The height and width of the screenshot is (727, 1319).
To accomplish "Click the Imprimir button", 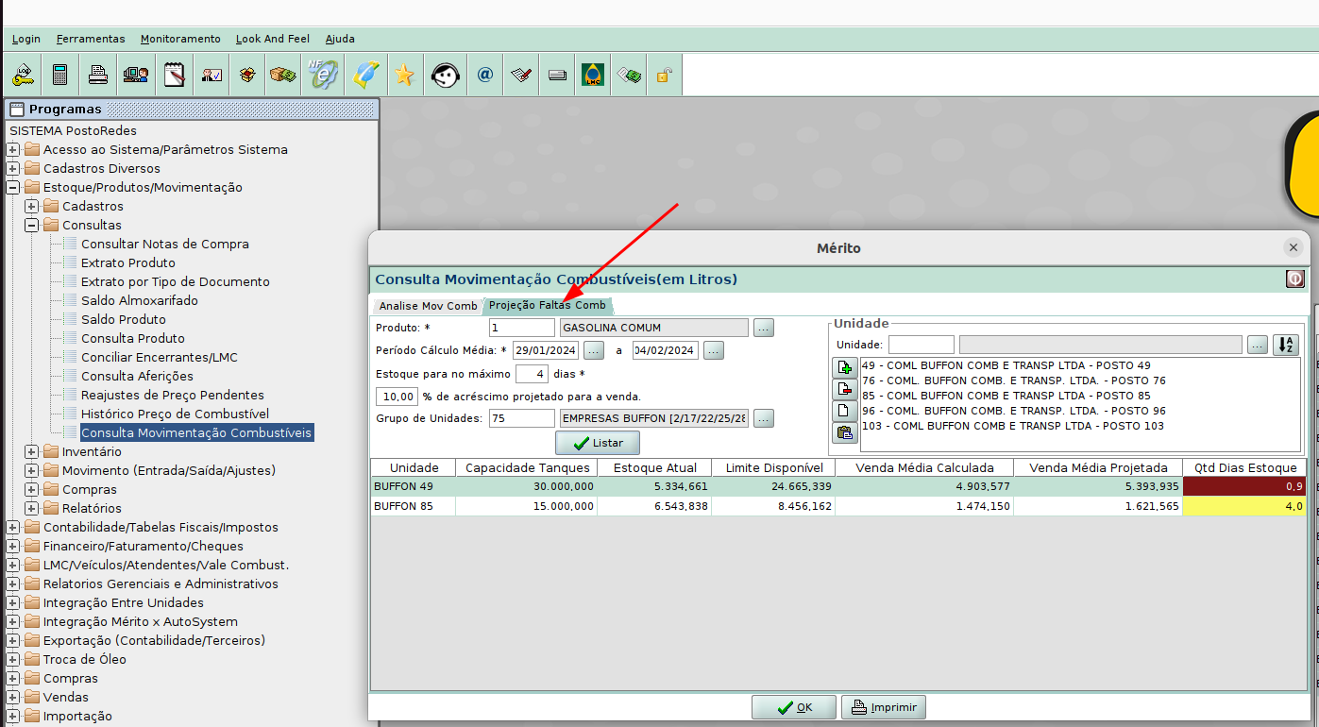I will click(x=884, y=707).
